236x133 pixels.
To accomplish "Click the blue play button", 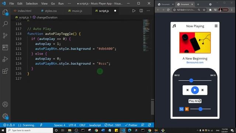I will point(195,90).
